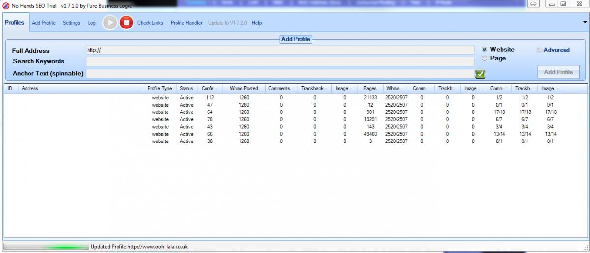Click the Add Profile section heading

coord(295,39)
